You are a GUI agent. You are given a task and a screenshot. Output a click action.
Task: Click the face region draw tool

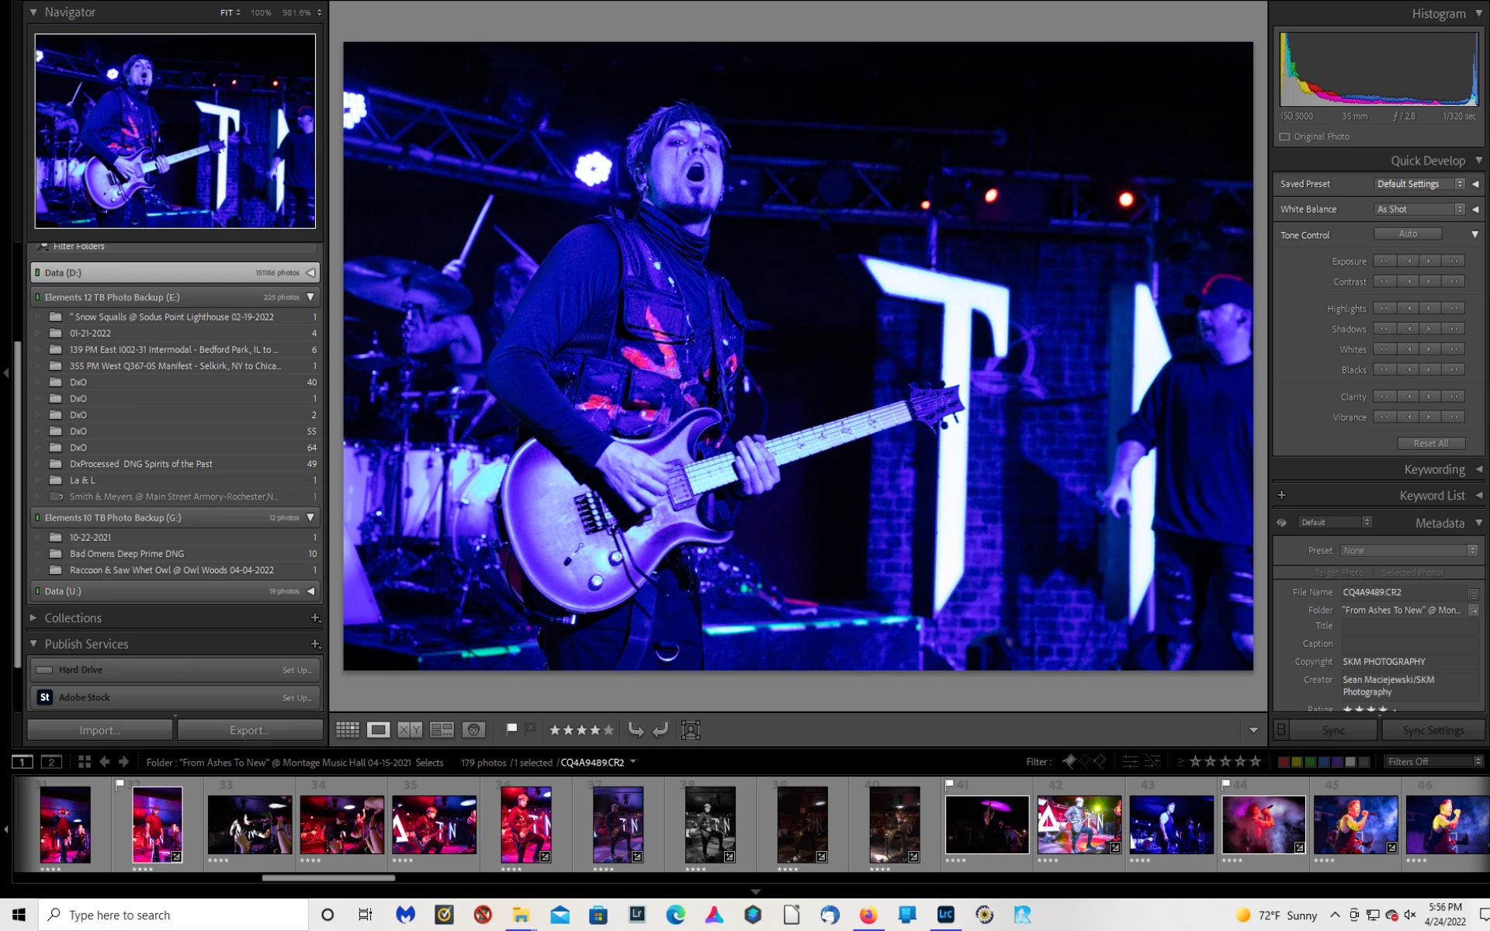pos(691,729)
